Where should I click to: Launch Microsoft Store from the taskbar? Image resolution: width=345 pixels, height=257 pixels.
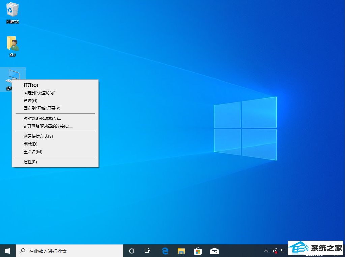[x=198, y=251]
